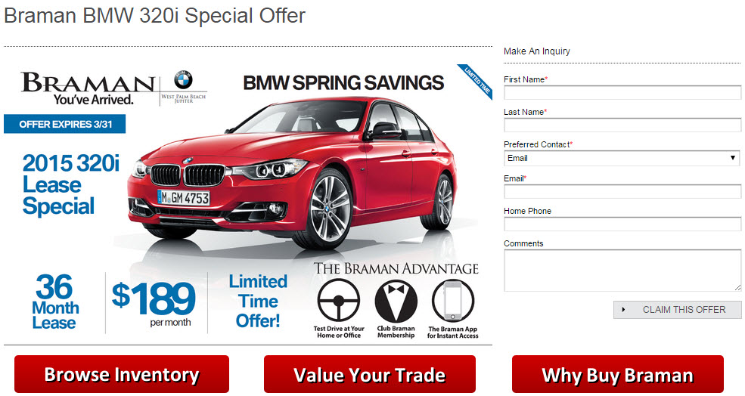Click the red BMW 320i car image
Screen dimensions: 745x396
point(290,173)
